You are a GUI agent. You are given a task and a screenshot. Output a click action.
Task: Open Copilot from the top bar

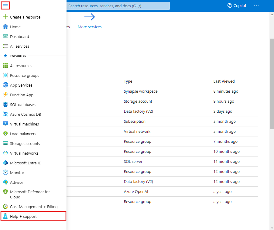point(237,5)
